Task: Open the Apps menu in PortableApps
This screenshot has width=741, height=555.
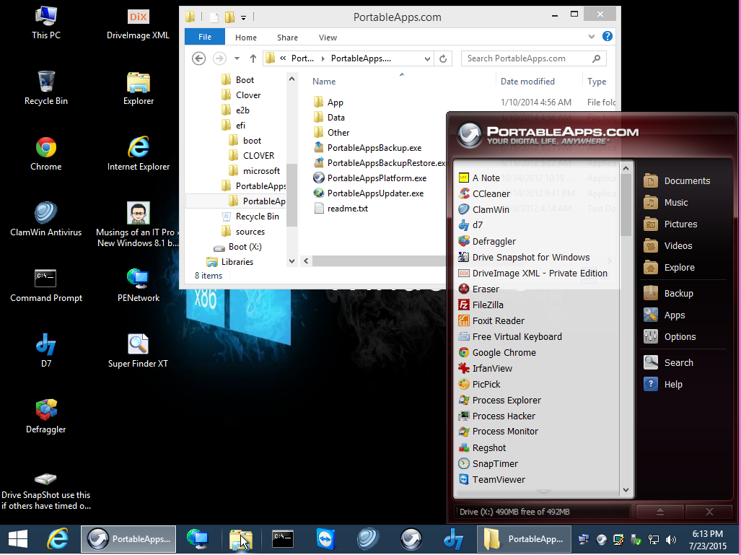Action: 664,315
